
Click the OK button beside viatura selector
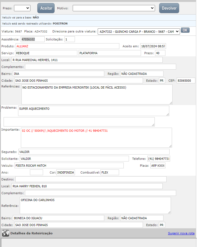(185, 30)
